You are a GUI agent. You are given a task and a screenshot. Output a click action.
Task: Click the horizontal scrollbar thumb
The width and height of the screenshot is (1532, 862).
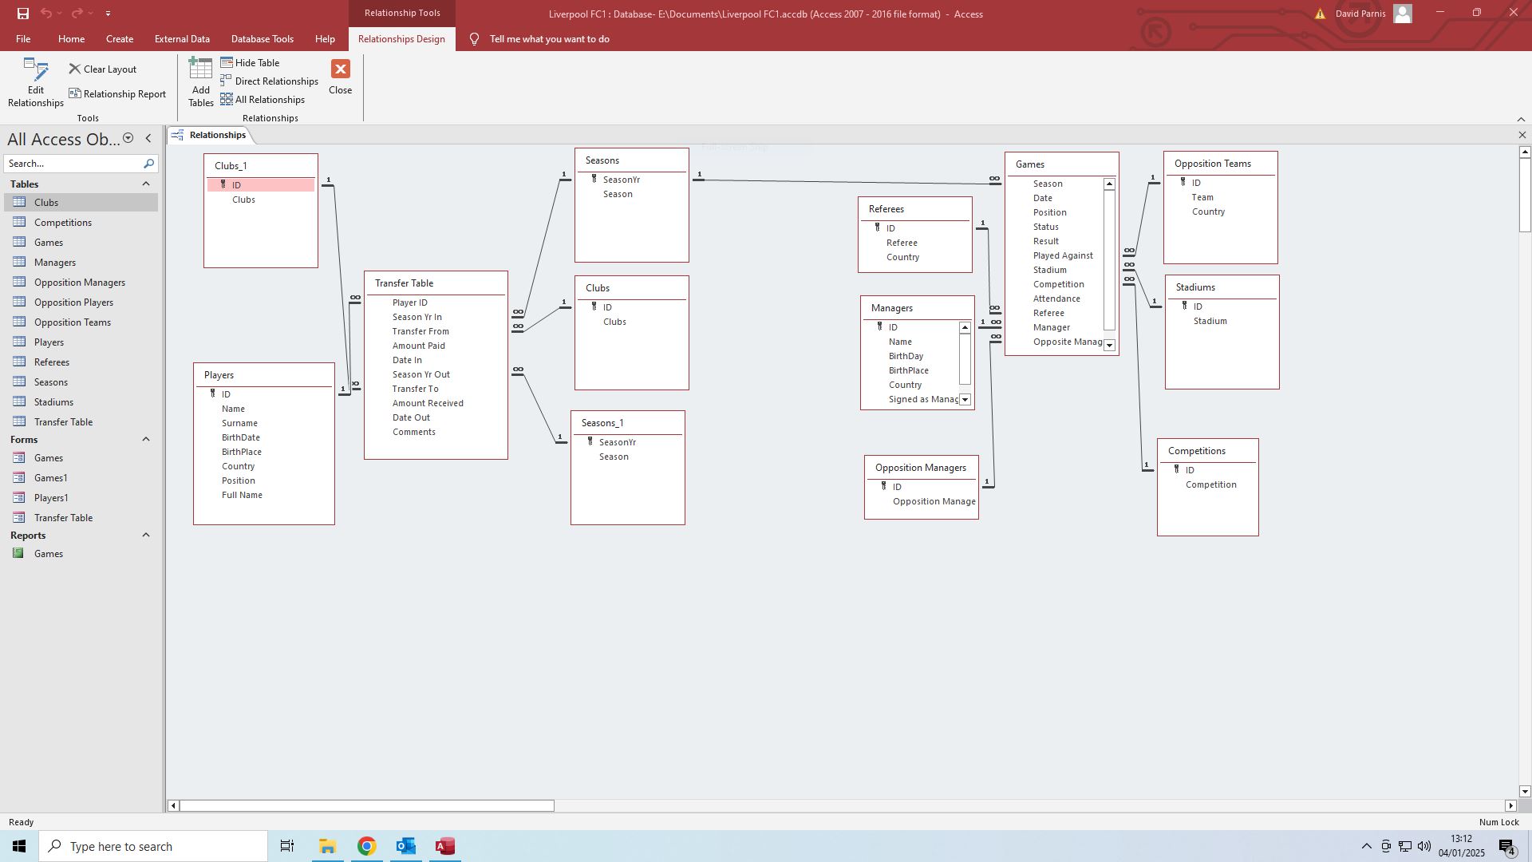point(366,806)
